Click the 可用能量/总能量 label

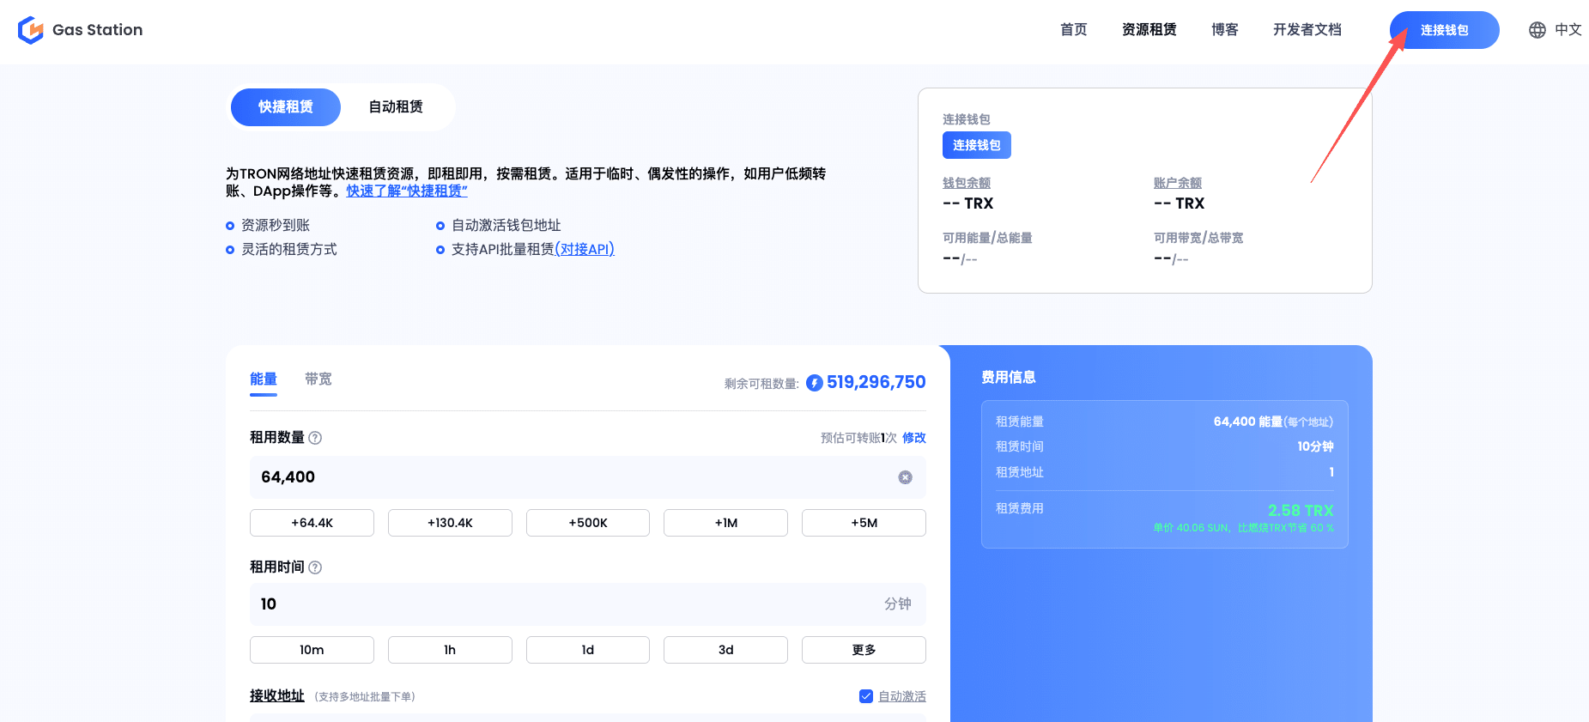coord(987,238)
